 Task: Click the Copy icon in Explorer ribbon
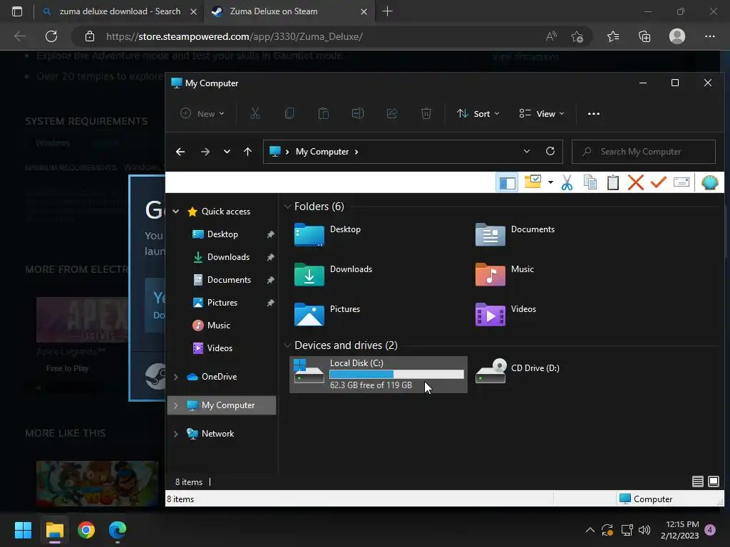point(289,113)
